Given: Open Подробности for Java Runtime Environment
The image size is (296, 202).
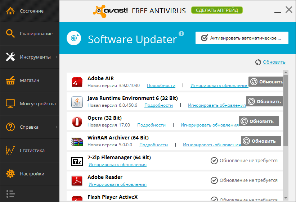Looking at the screenshot, I should [x=158, y=105].
